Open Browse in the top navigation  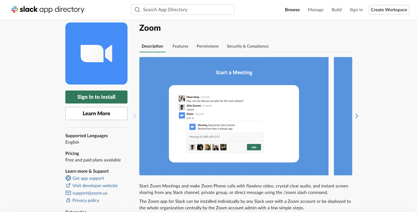pyautogui.click(x=292, y=10)
